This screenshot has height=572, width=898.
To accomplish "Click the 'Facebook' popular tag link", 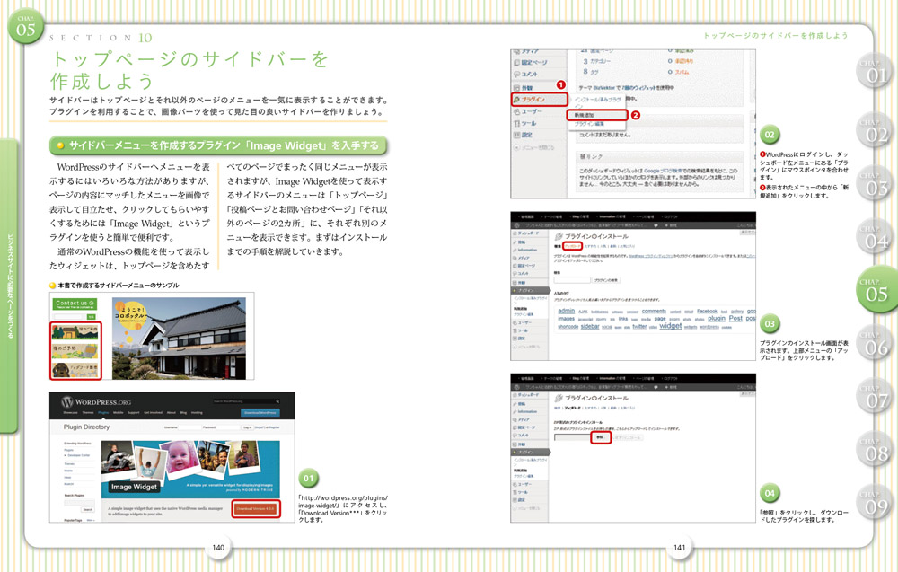I will [707, 312].
